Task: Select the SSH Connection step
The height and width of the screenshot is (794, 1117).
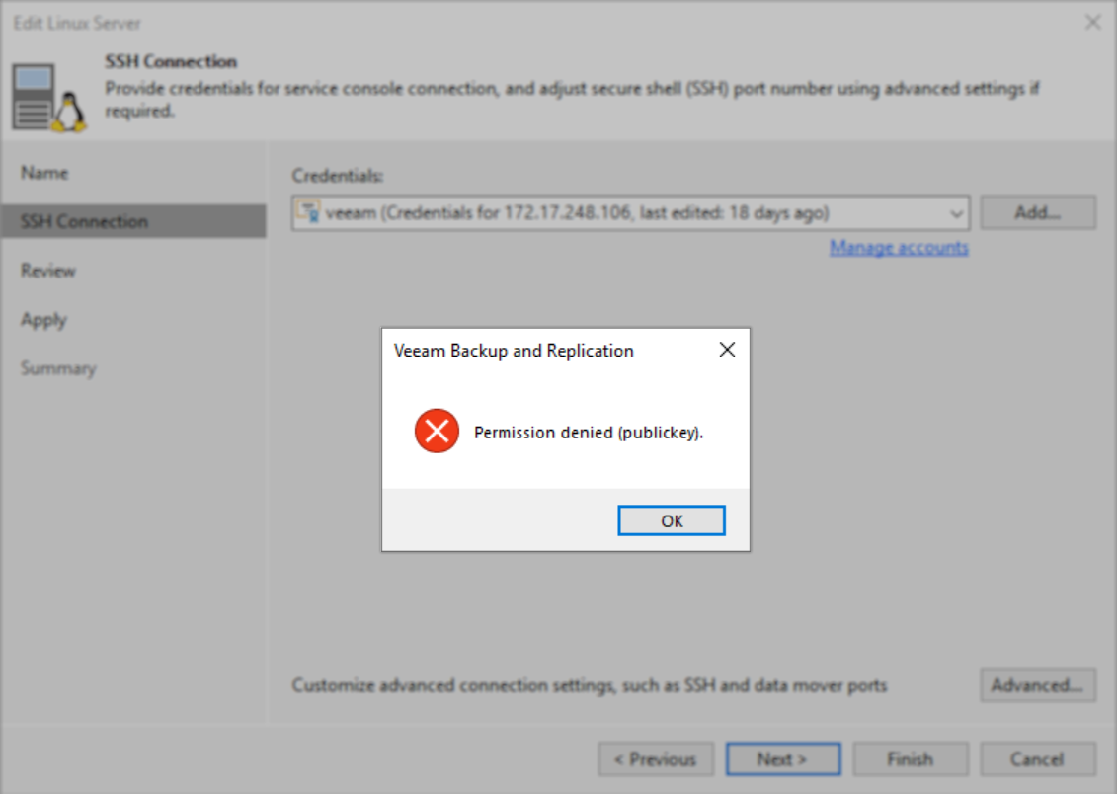Action: pyautogui.click(x=84, y=221)
